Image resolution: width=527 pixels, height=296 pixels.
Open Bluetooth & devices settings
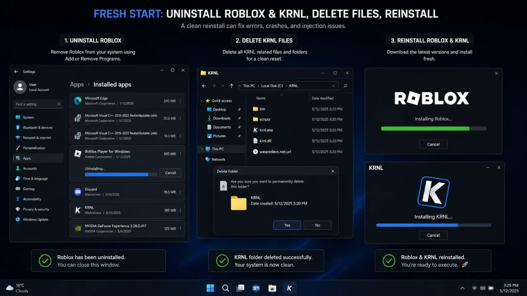(38, 127)
